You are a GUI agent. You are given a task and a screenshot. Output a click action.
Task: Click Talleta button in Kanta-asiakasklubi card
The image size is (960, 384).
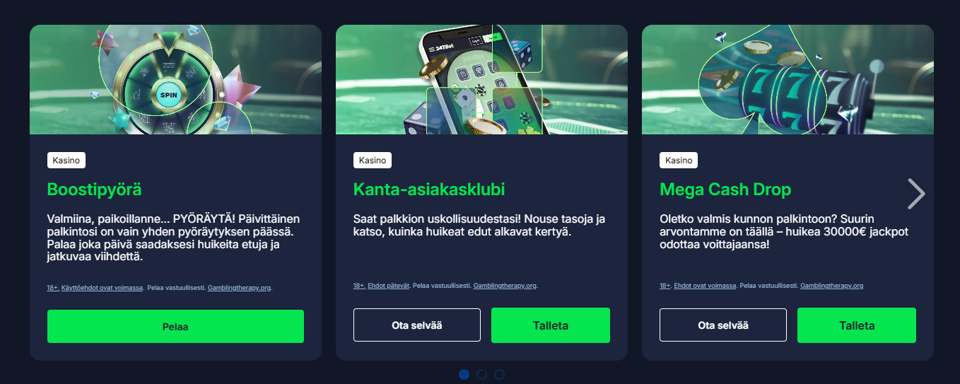(x=551, y=325)
